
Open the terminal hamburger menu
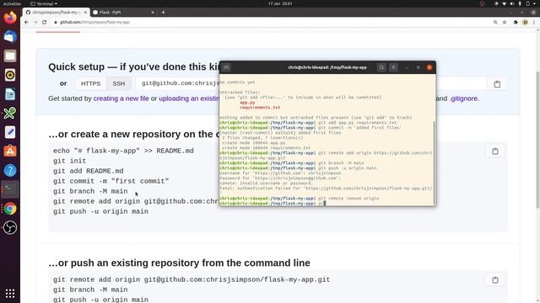pyautogui.click(x=393, y=67)
